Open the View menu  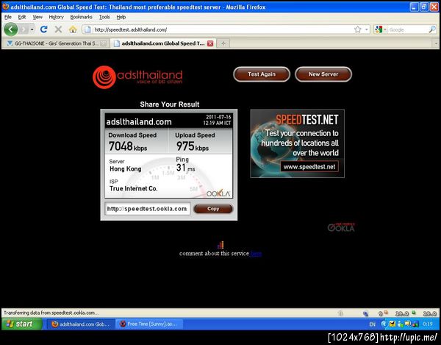click(x=37, y=17)
